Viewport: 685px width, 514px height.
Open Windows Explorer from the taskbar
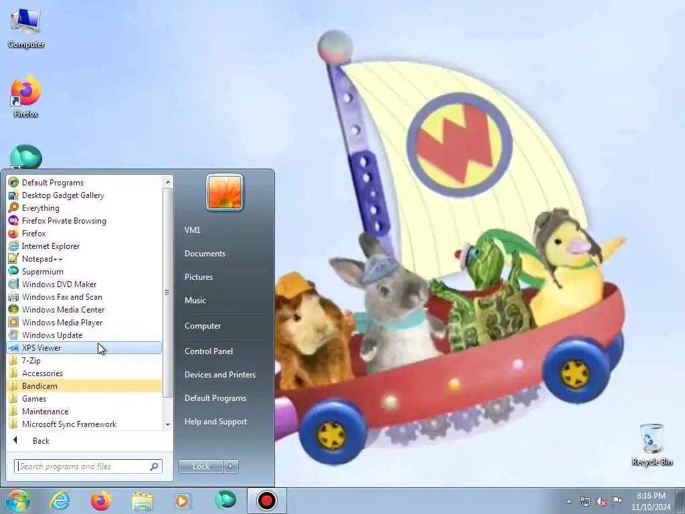click(142, 501)
